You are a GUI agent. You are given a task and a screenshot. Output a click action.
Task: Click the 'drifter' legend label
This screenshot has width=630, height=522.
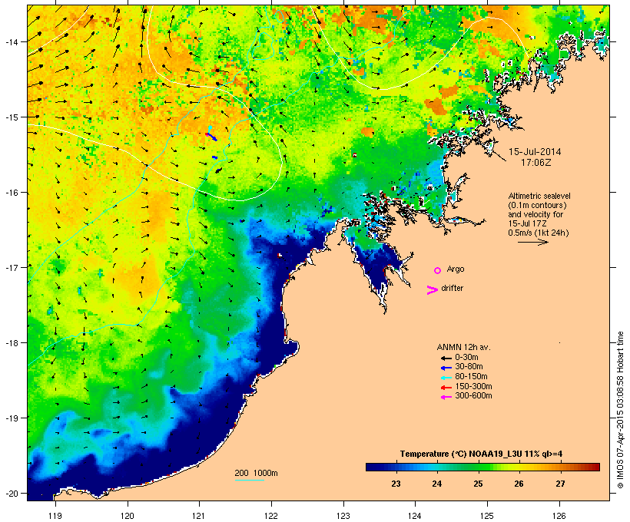[x=452, y=288]
